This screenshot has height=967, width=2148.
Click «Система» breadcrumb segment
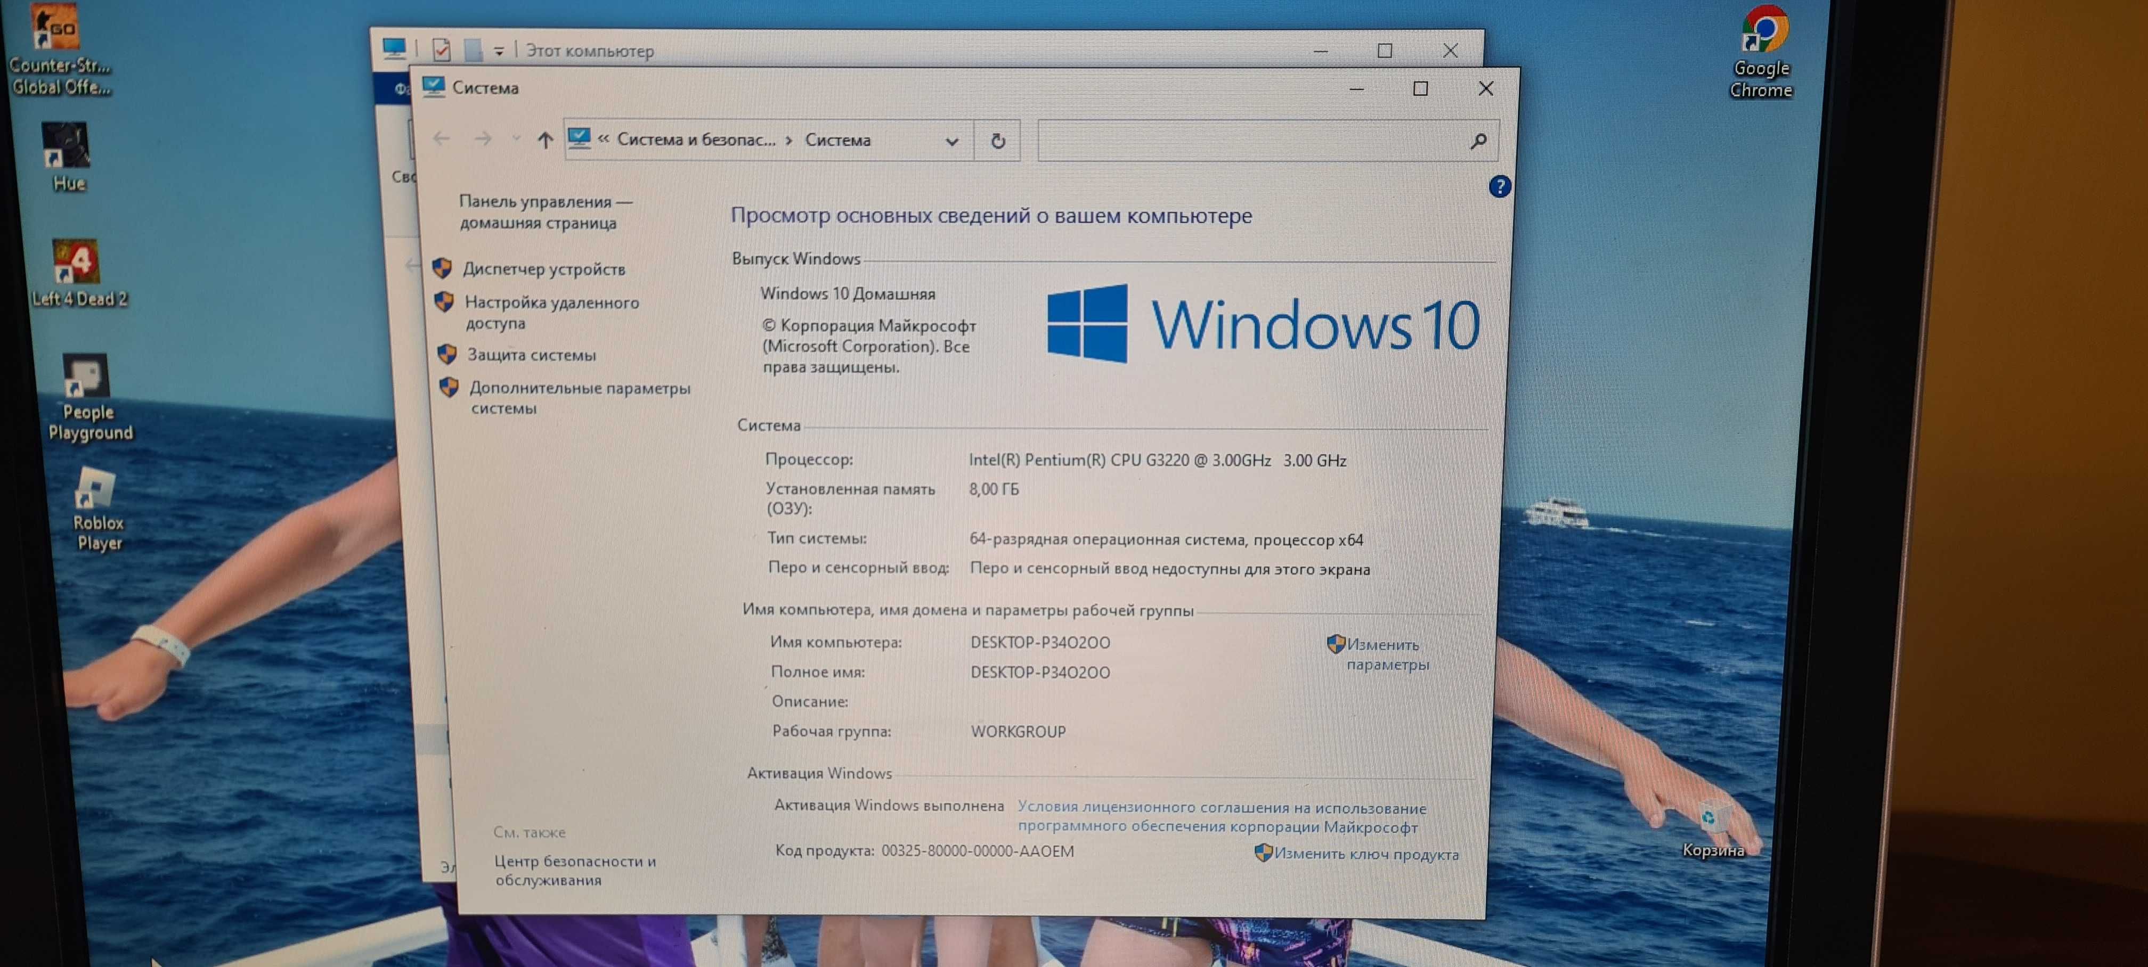pos(837,140)
